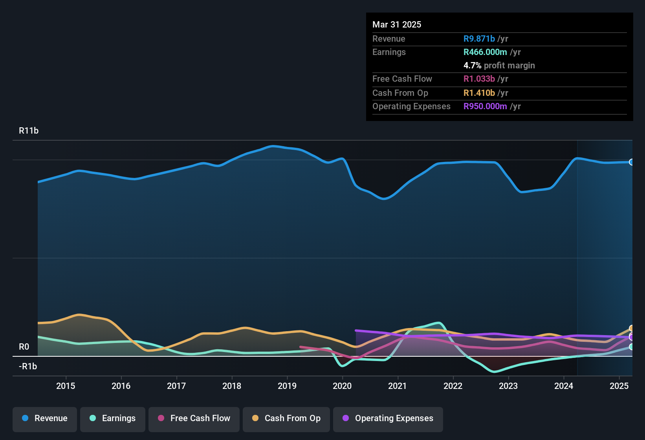Click the purple Operating Expenses endpoint marker
This screenshot has height=440, width=645.
631,337
